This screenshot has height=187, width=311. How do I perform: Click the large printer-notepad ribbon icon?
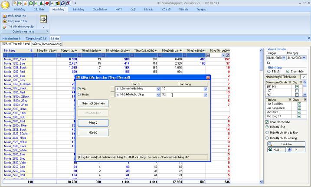pyautogui.click(x=43, y=19)
